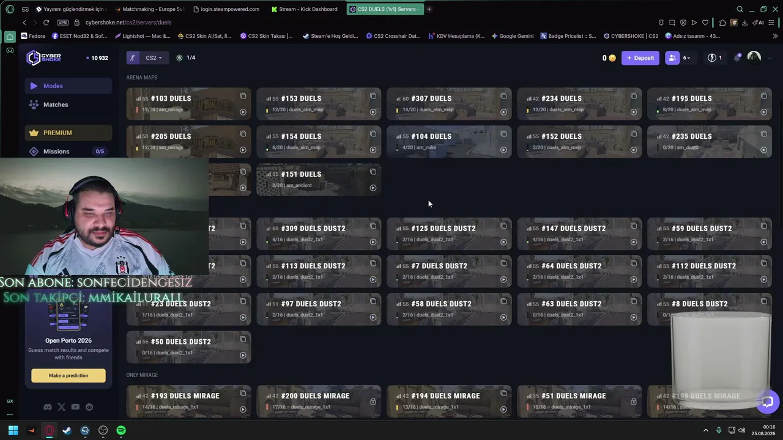Copy address of #151 DUELS server
783x440 pixels.
(x=373, y=172)
